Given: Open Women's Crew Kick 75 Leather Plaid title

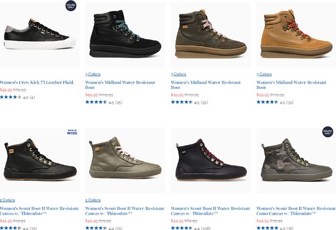Looking at the screenshot, I should (37, 83).
